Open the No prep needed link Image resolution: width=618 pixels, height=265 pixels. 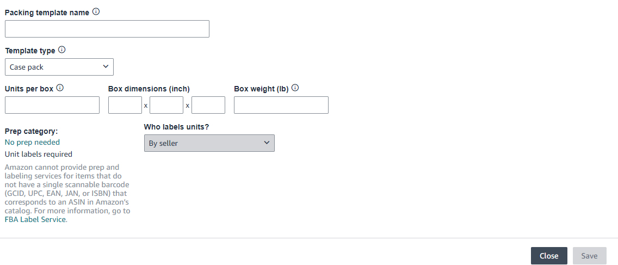[32, 142]
